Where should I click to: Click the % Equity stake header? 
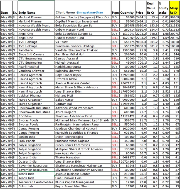pyautogui.click(x=164, y=8)
